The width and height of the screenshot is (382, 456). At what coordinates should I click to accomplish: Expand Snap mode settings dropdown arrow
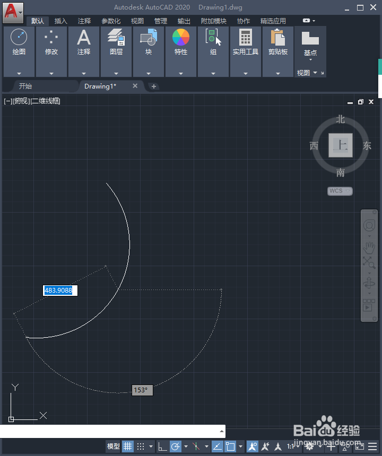point(151,446)
